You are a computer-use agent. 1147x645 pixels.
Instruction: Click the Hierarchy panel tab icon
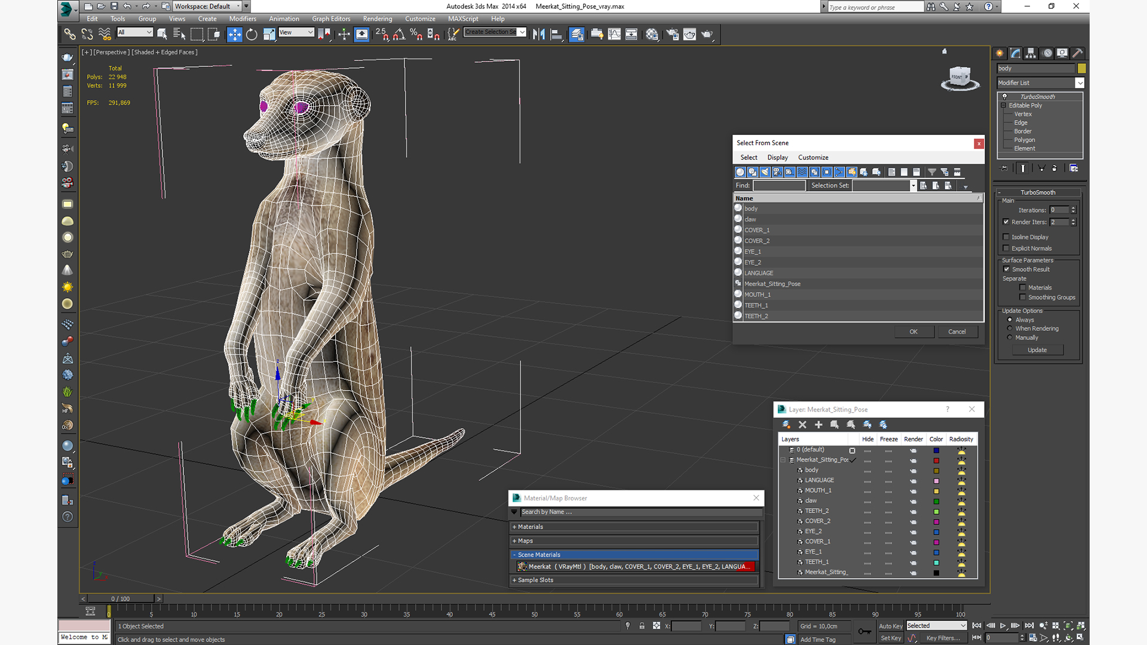click(x=1031, y=53)
